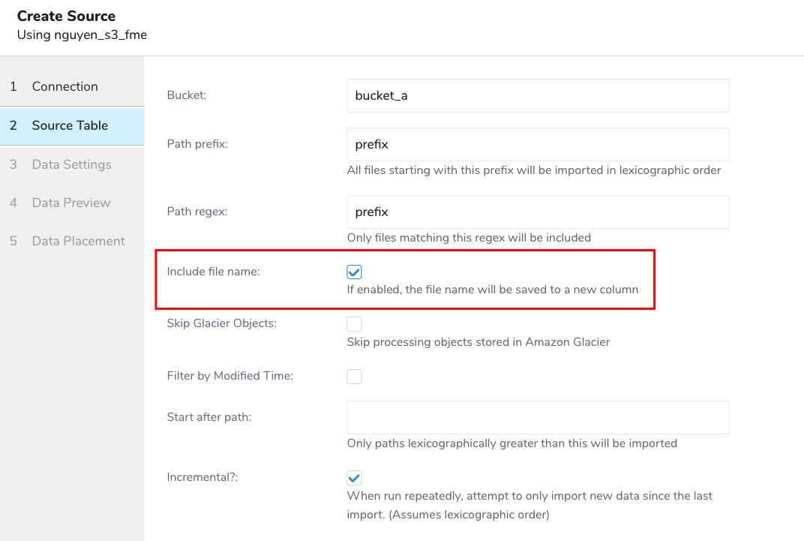804x541 pixels.
Task: Disable the Incremental checkbox
Action: [x=355, y=478]
